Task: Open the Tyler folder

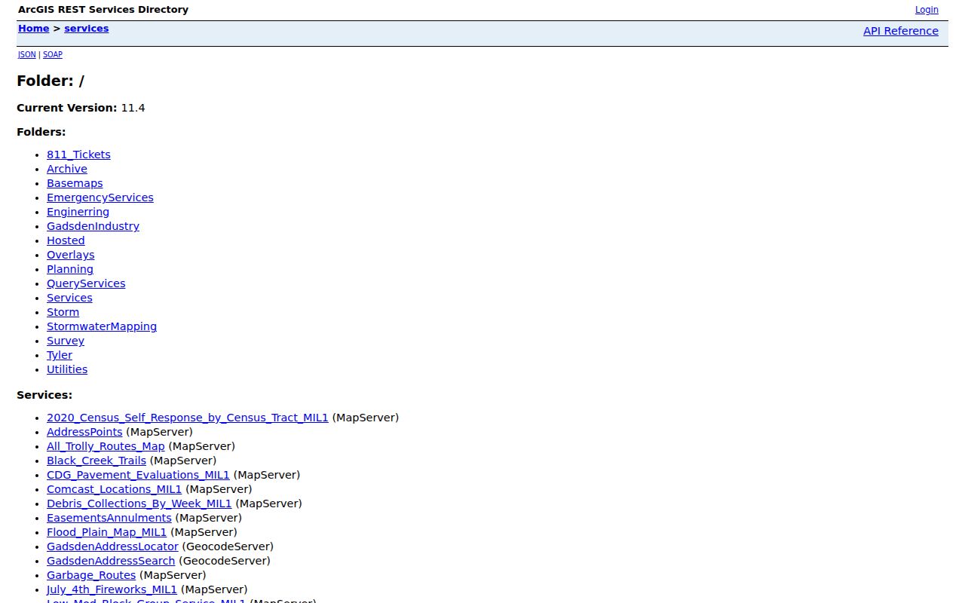Action: click(60, 355)
